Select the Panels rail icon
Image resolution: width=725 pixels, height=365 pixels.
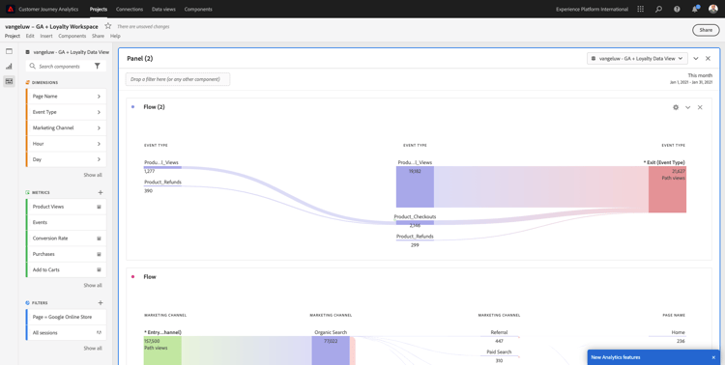tap(9, 51)
